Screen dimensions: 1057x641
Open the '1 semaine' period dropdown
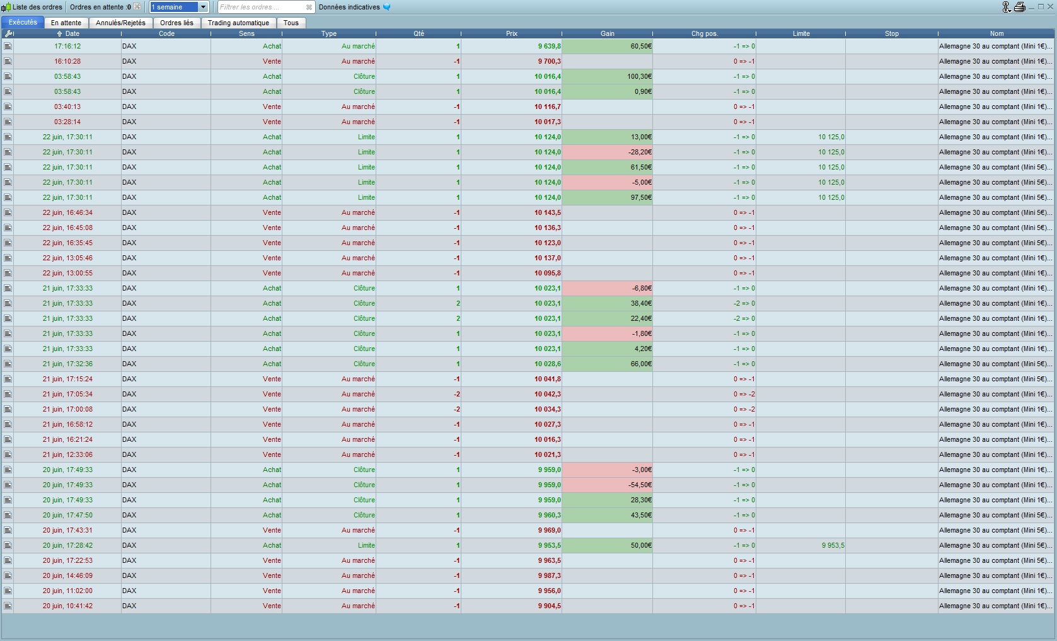pos(203,7)
